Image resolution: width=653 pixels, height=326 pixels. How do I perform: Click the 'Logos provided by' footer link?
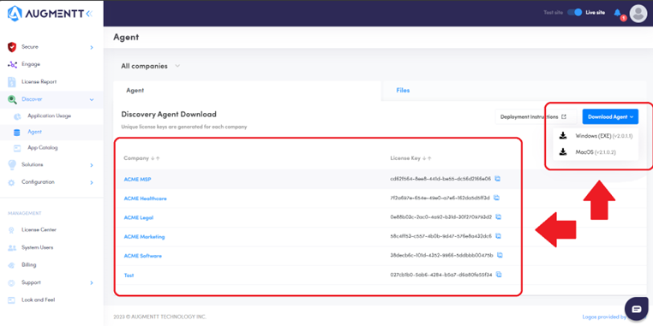tap(604, 317)
